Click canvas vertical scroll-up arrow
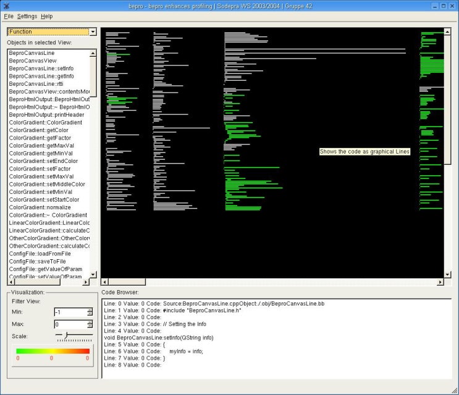 click(x=447, y=31)
